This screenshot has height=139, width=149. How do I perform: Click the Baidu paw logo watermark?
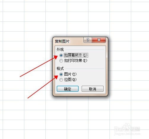(127, 126)
